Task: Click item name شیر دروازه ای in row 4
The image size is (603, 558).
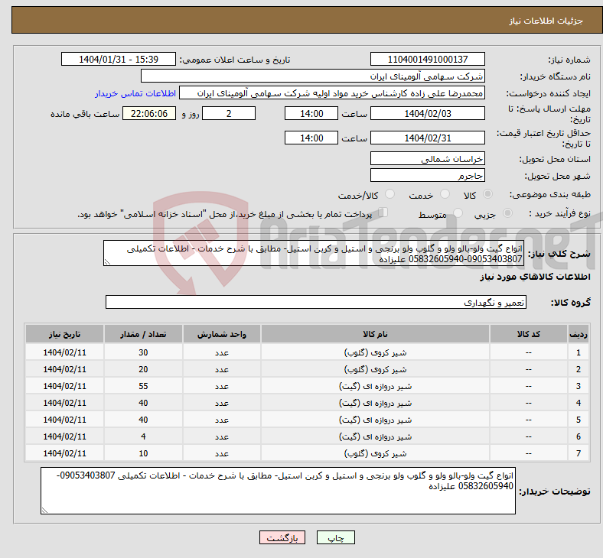Action: point(375,403)
